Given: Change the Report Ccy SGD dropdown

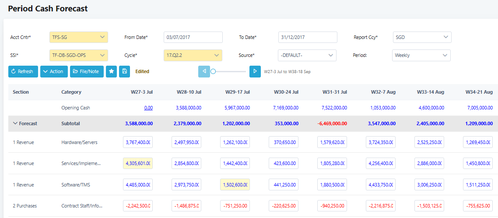Looking at the screenshot, I should [x=422, y=37].
